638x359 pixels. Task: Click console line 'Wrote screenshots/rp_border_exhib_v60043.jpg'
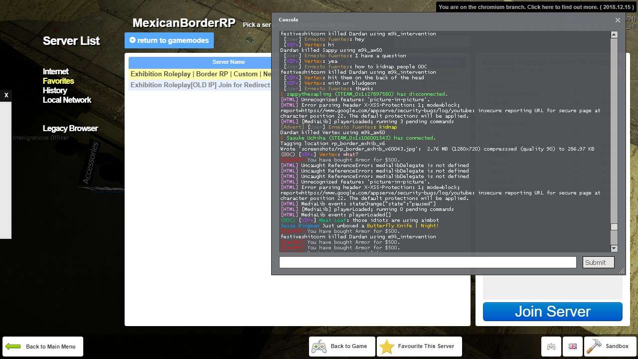coord(437,149)
